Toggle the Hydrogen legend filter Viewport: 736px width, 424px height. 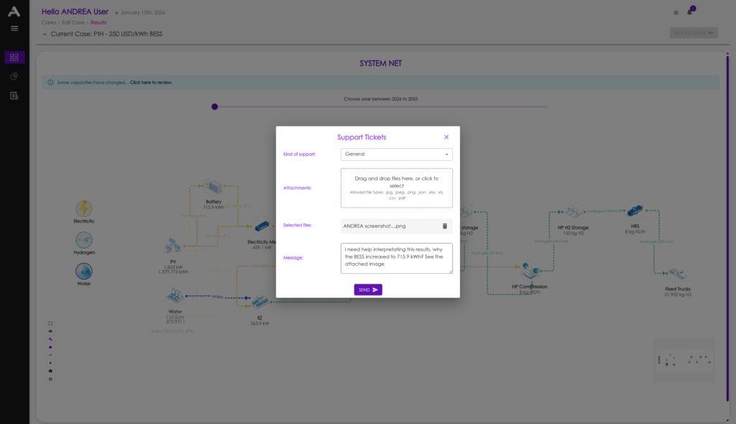[x=84, y=240]
